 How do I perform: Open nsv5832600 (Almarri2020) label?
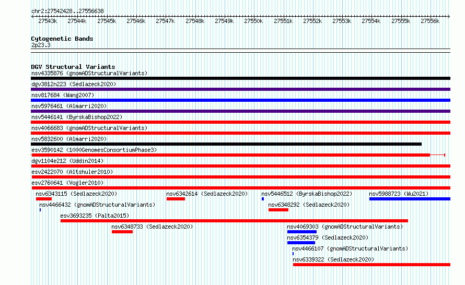[x=69, y=139]
